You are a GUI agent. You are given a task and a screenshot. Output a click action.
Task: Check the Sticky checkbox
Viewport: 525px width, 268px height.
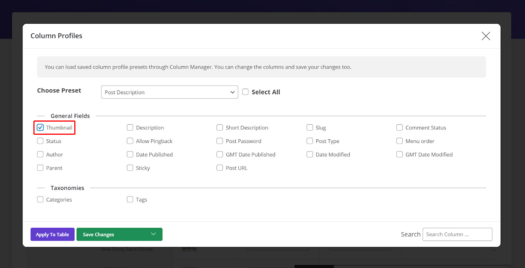click(x=130, y=168)
